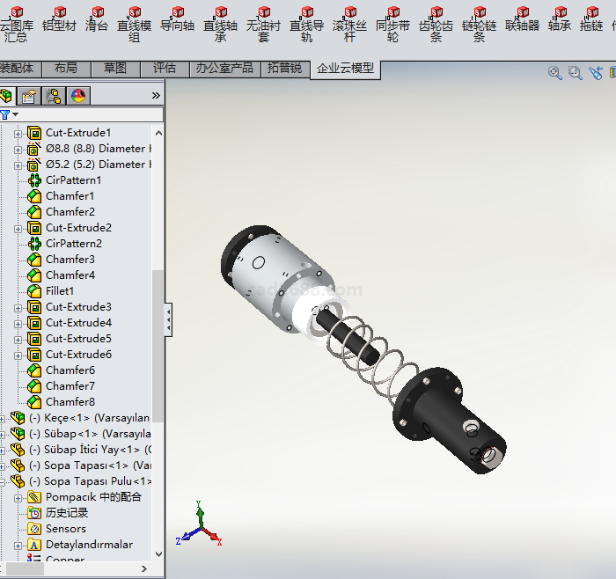The image size is (616, 579).
Task: Collapse the Sopa Tapası Pulu component
Action: [3, 481]
